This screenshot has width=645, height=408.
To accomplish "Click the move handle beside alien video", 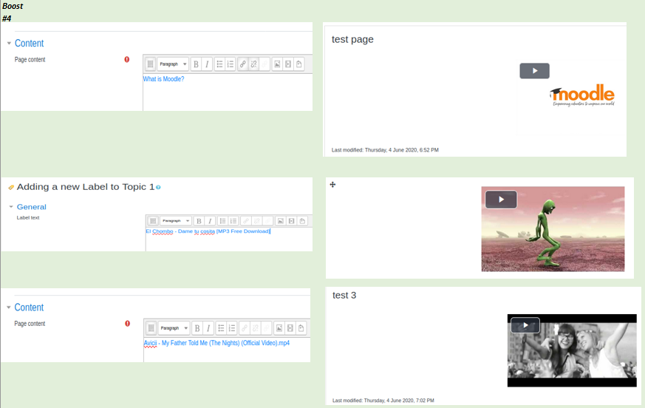I will tap(332, 185).
